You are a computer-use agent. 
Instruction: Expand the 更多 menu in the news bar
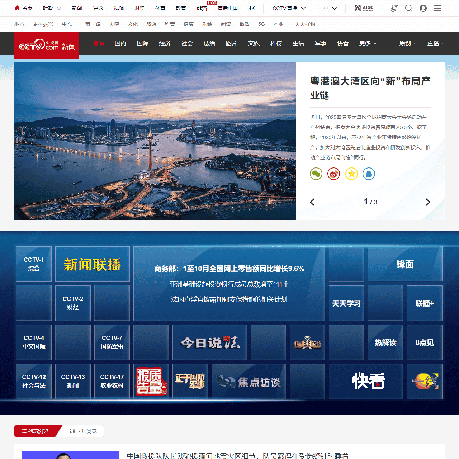click(367, 43)
